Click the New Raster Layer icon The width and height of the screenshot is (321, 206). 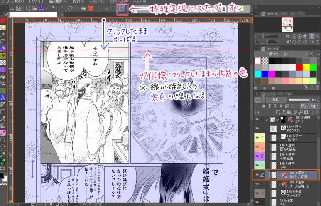(278, 112)
